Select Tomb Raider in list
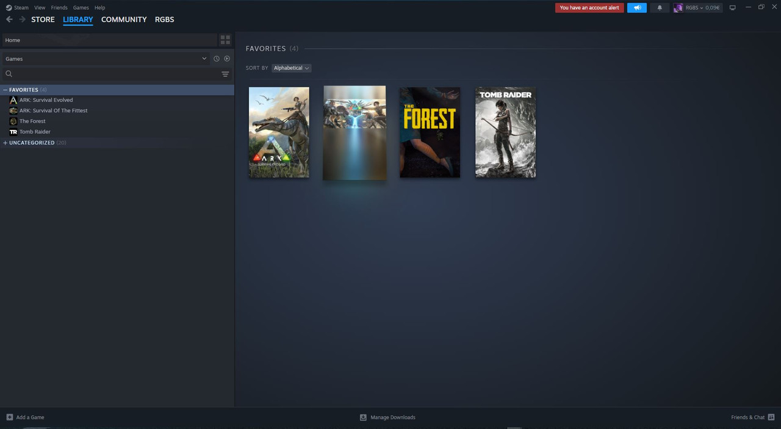The image size is (781, 429). (x=35, y=132)
